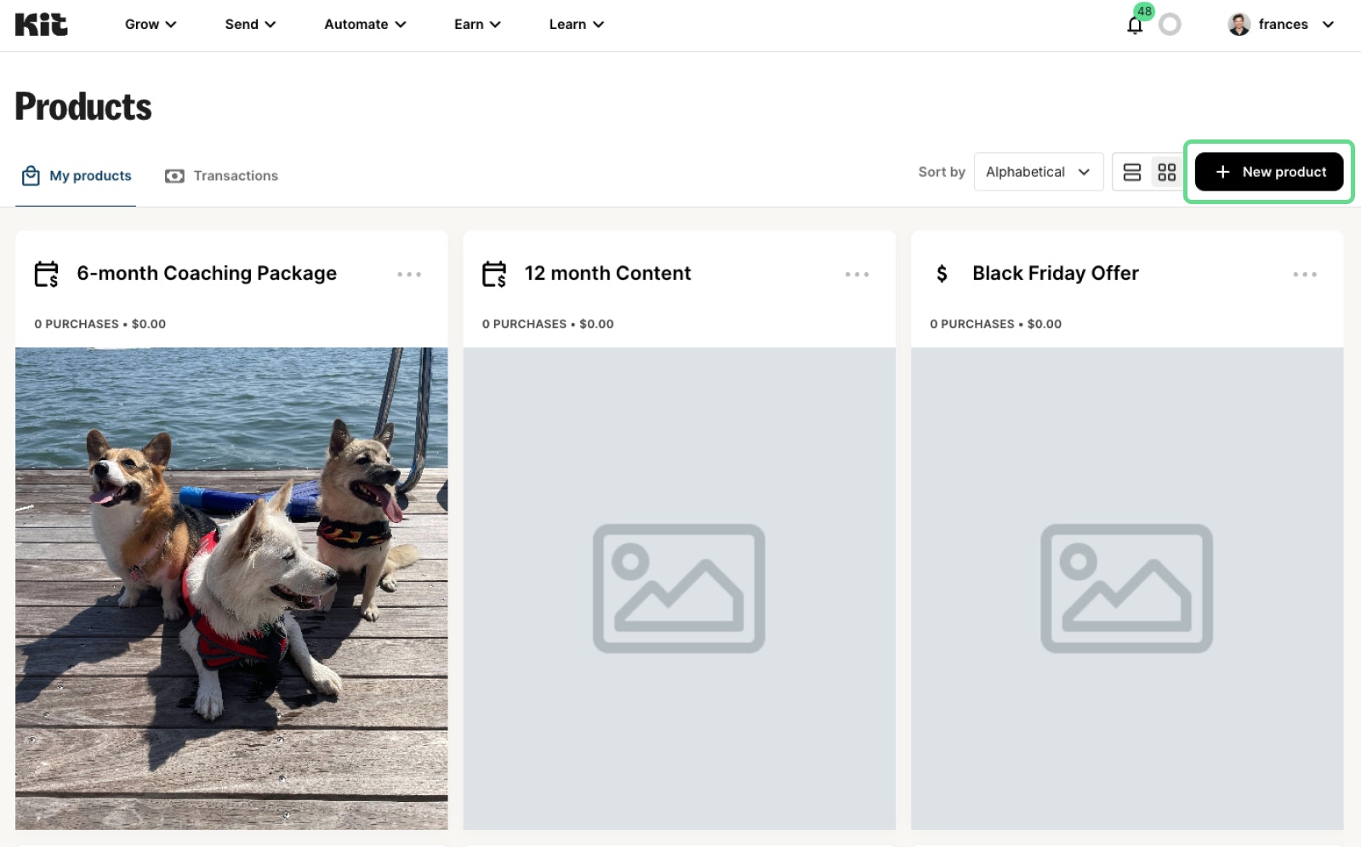Screen dimensions: 1361x847
Task: Click the Kit logo
Action: [x=41, y=24]
